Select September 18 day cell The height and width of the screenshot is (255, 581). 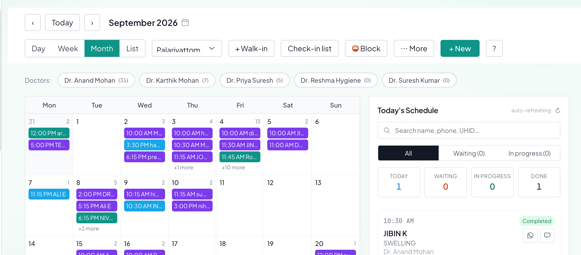point(240,246)
